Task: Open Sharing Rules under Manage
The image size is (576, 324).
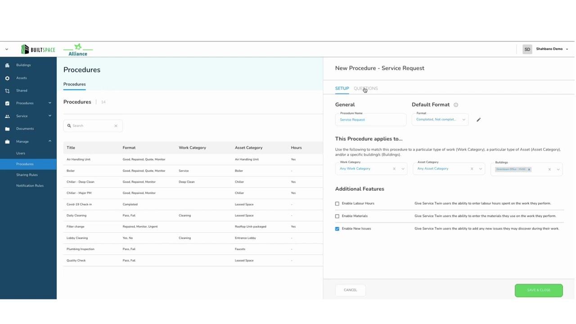Action: point(27,175)
